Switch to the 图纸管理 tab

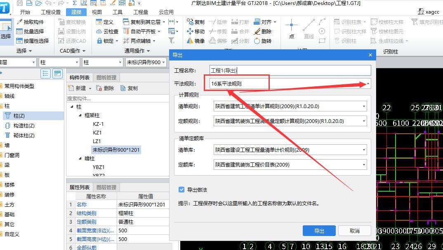(106, 77)
